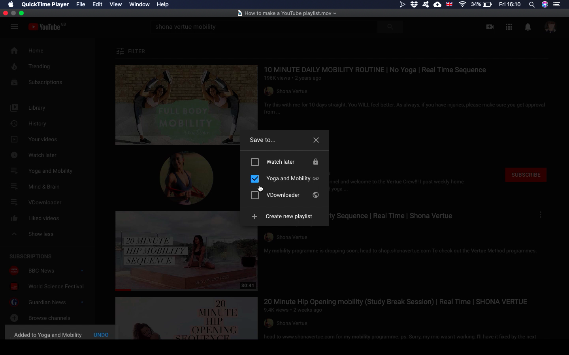Open the Full Body Mobility video thumbnail

187,105
